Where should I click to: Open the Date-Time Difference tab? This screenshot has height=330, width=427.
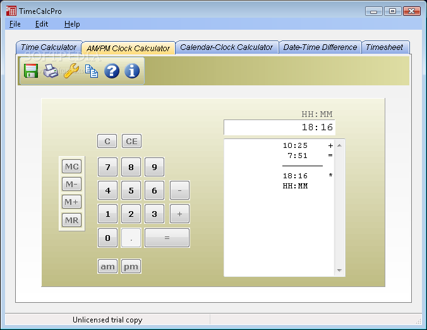320,47
